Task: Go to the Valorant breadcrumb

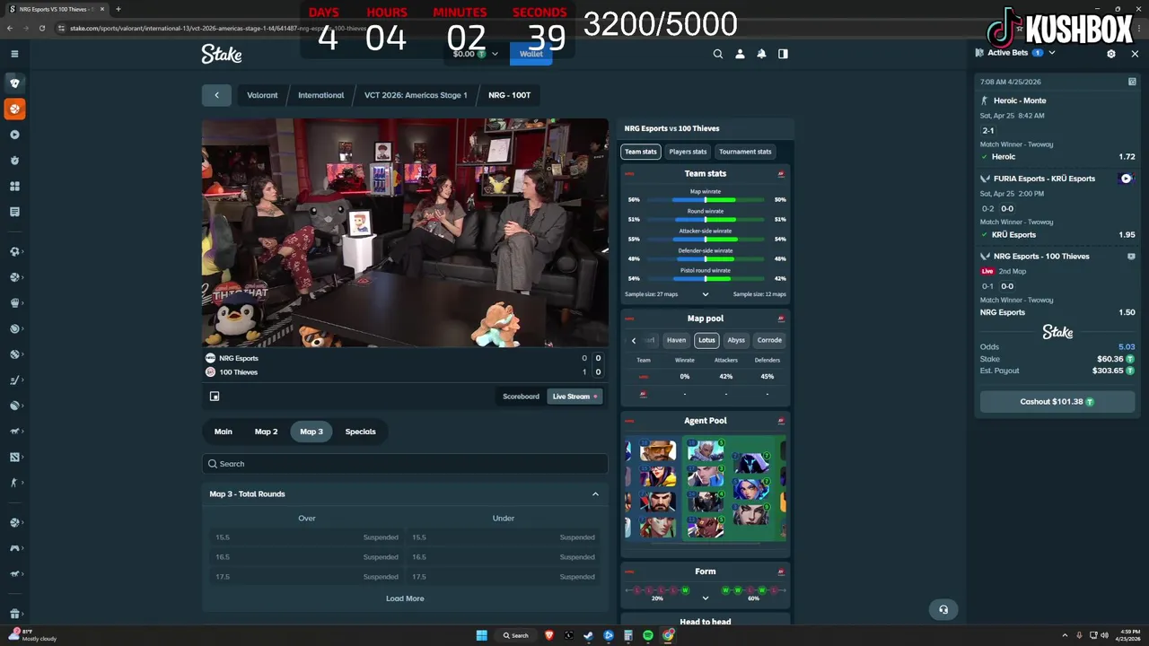Action: [x=262, y=95]
